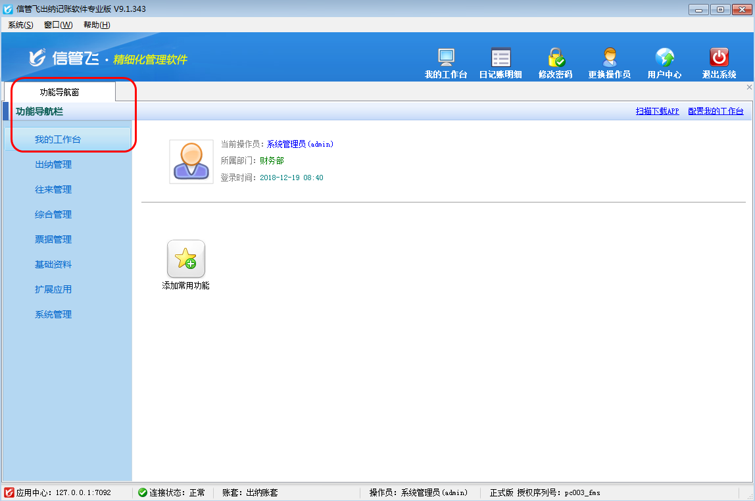755x501 pixels.
Task: Open the 我的工作台 monitor icon in toolbar
Action: (x=446, y=58)
